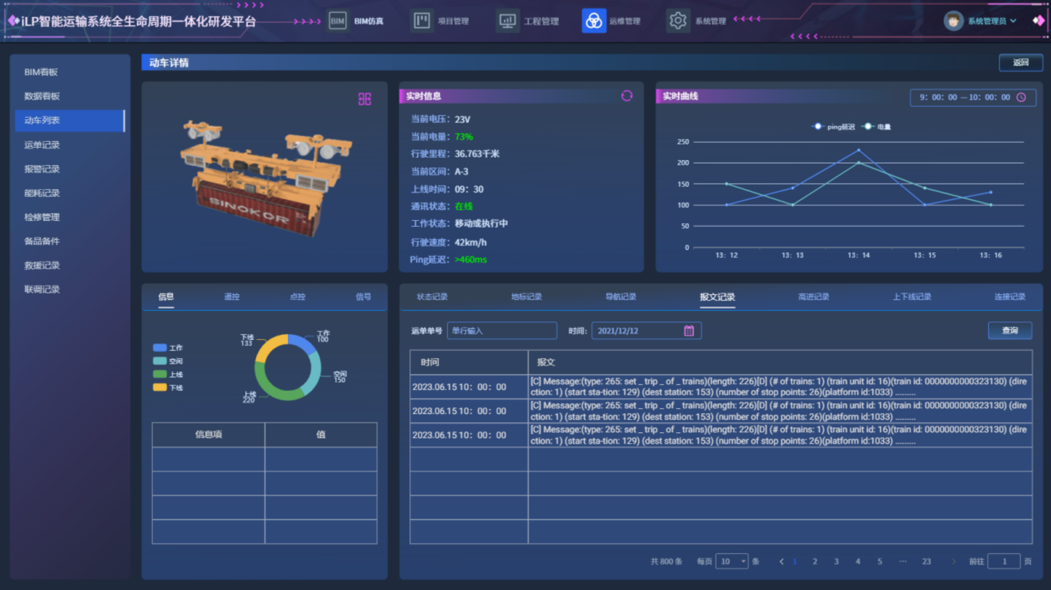
Task: Open 报警记录 in the sidebar
Action: coord(42,169)
